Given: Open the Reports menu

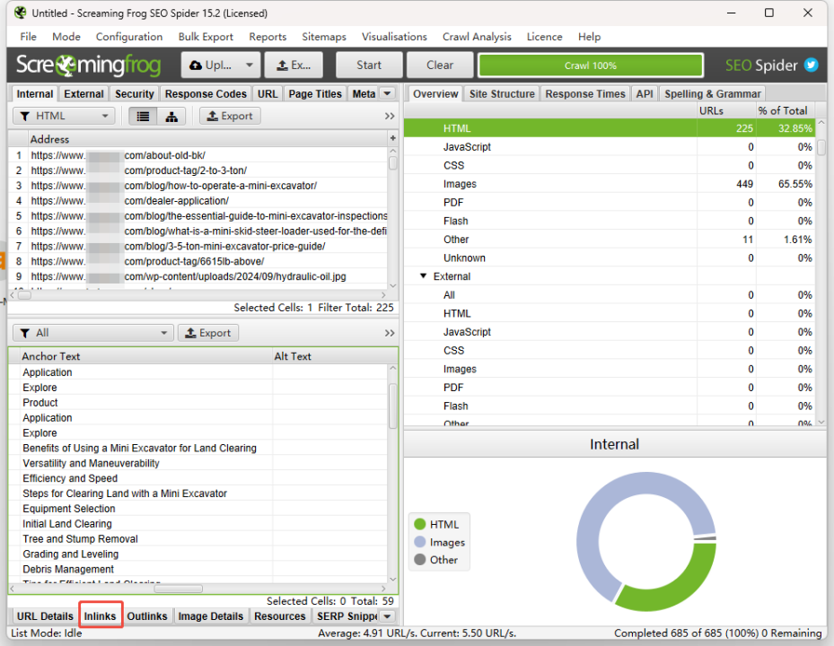Looking at the screenshot, I should [268, 37].
